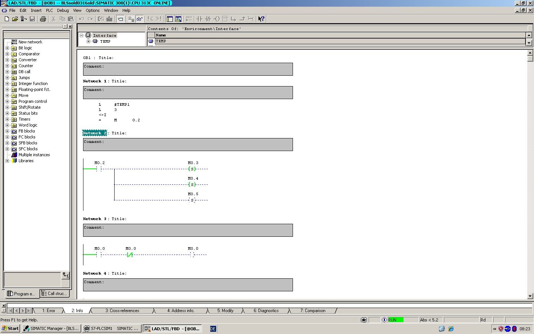This screenshot has height=334, width=534.
Task: Select the M0.0 negated contact in Network 3
Action: (x=129, y=255)
